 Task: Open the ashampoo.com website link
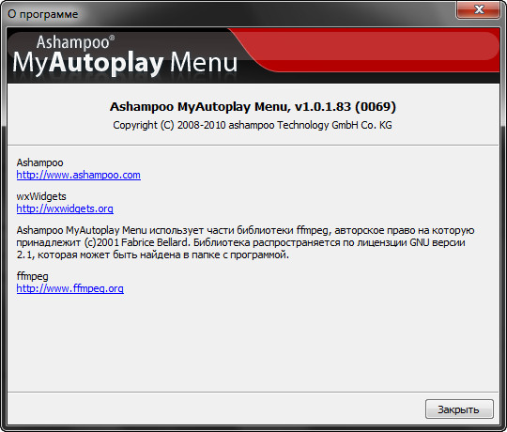(79, 175)
